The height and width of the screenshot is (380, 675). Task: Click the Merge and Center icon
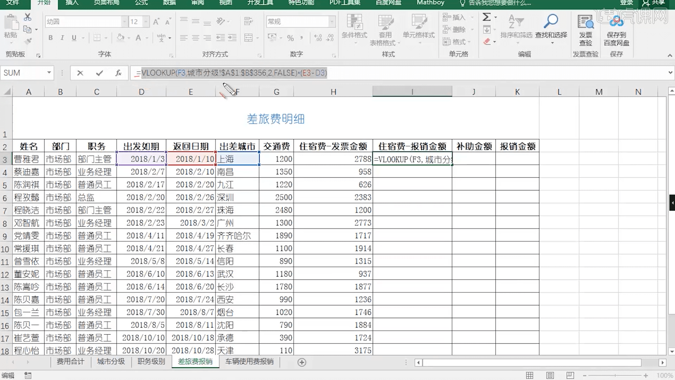click(249, 38)
